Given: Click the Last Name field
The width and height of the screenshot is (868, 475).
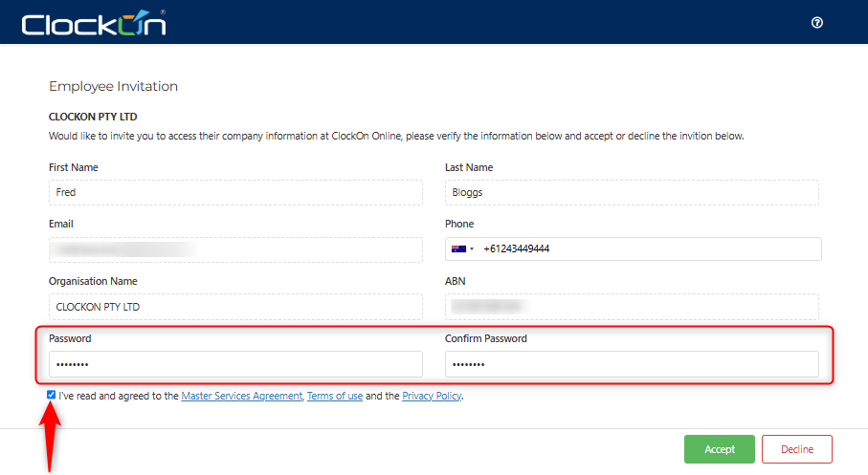Looking at the screenshot, I should tap(632, 193).
